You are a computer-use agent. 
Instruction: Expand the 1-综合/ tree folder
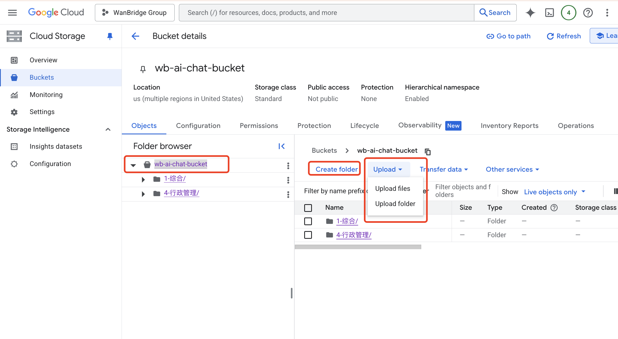click(143, 179)
